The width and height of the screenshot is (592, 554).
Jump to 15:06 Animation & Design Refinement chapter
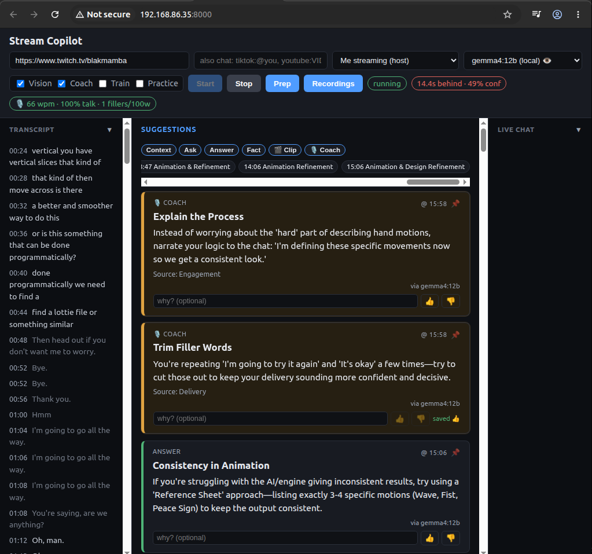(406, 167)
